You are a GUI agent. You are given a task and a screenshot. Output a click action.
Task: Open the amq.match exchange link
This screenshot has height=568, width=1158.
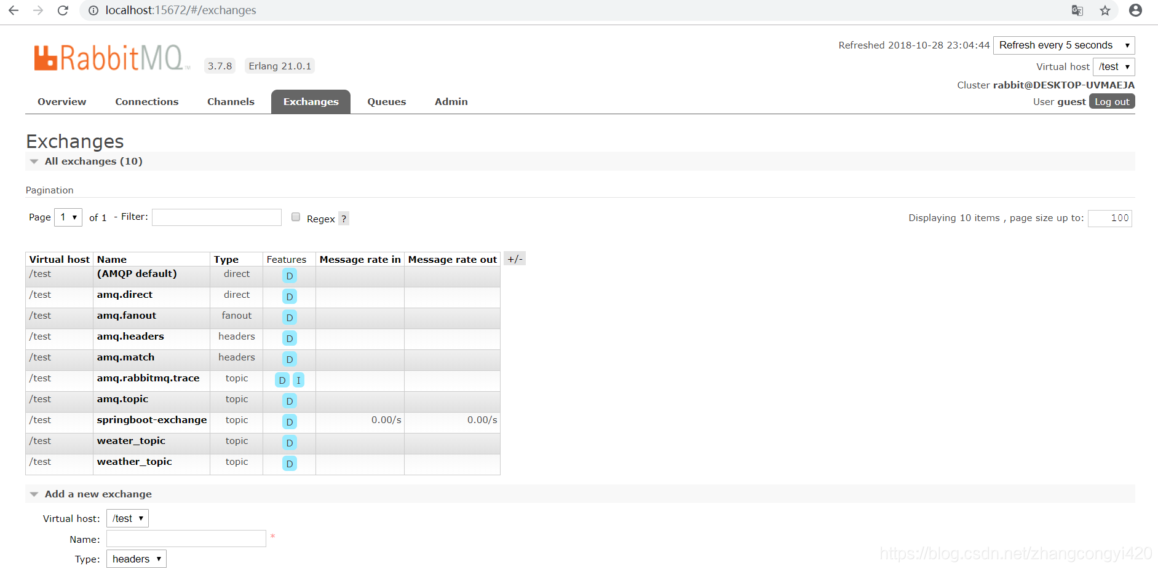pyautogui.click(x=126, y=357)
